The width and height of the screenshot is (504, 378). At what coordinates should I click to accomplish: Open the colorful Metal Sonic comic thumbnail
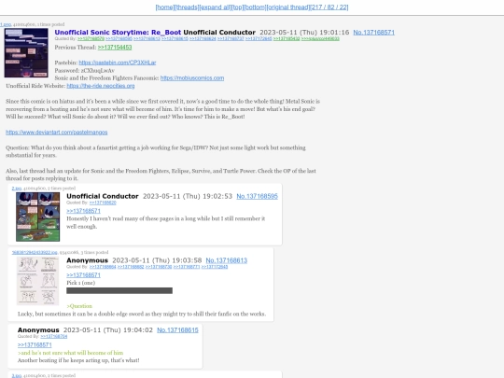coord(38,217)
